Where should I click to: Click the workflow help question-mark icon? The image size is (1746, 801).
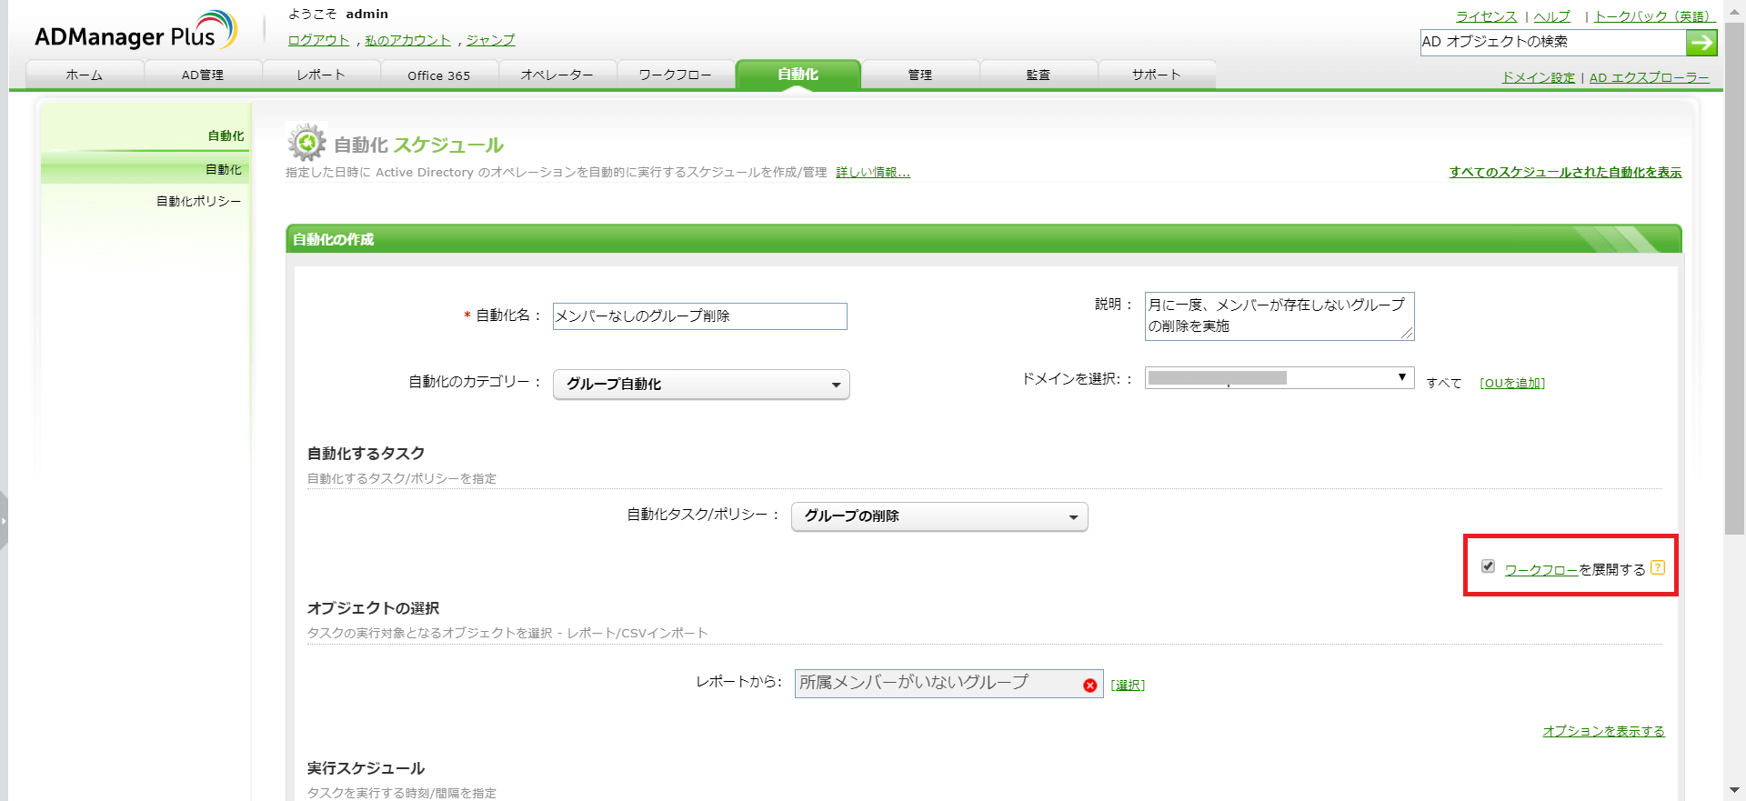point(1658,567)
